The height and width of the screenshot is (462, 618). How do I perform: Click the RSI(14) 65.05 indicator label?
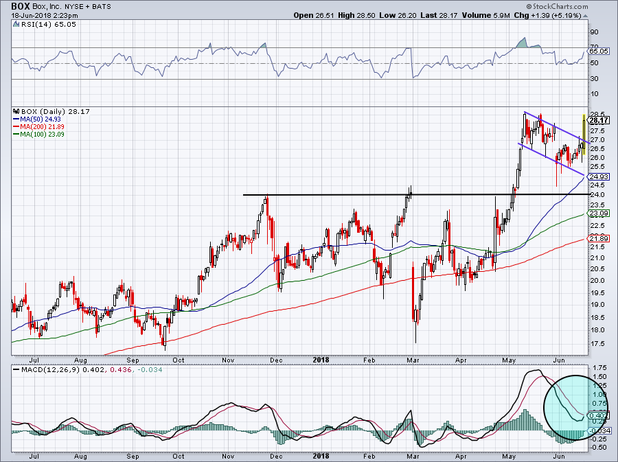click(49, 25)
